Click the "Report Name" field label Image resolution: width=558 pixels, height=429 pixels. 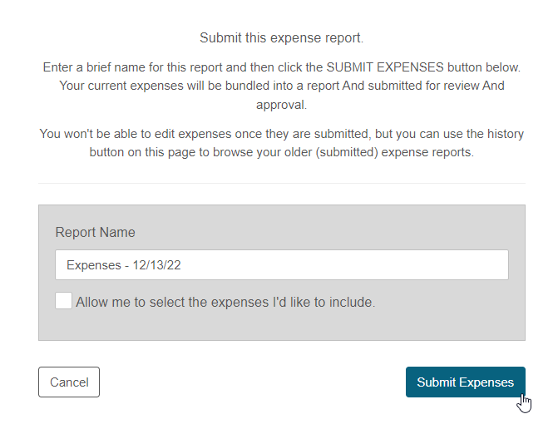click(x=95, y=233)
